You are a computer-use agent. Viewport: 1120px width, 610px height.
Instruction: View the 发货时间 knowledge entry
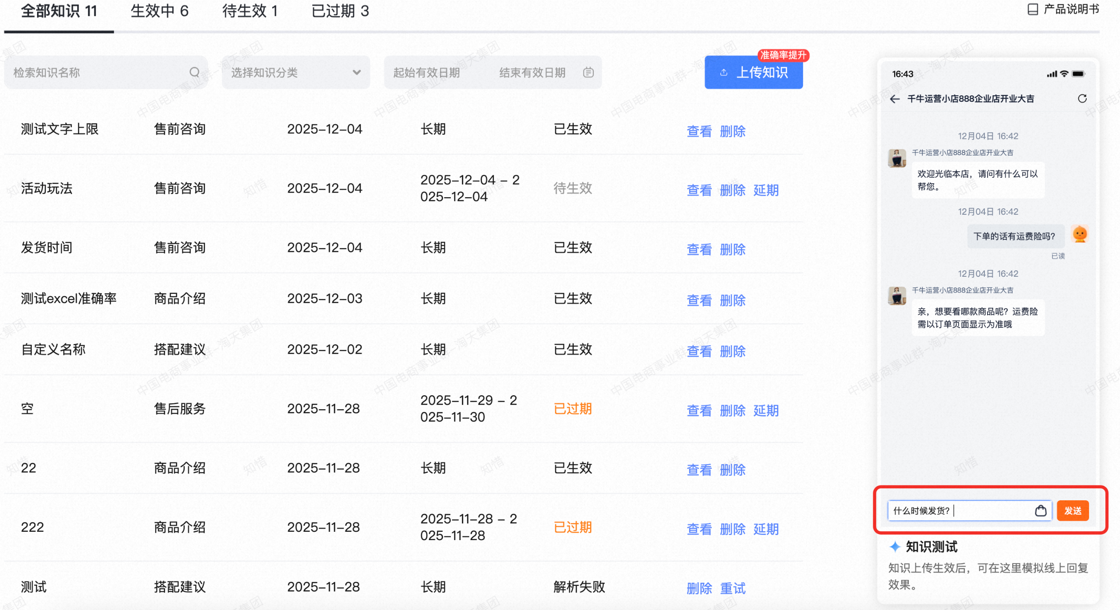[x=699, y=249]
